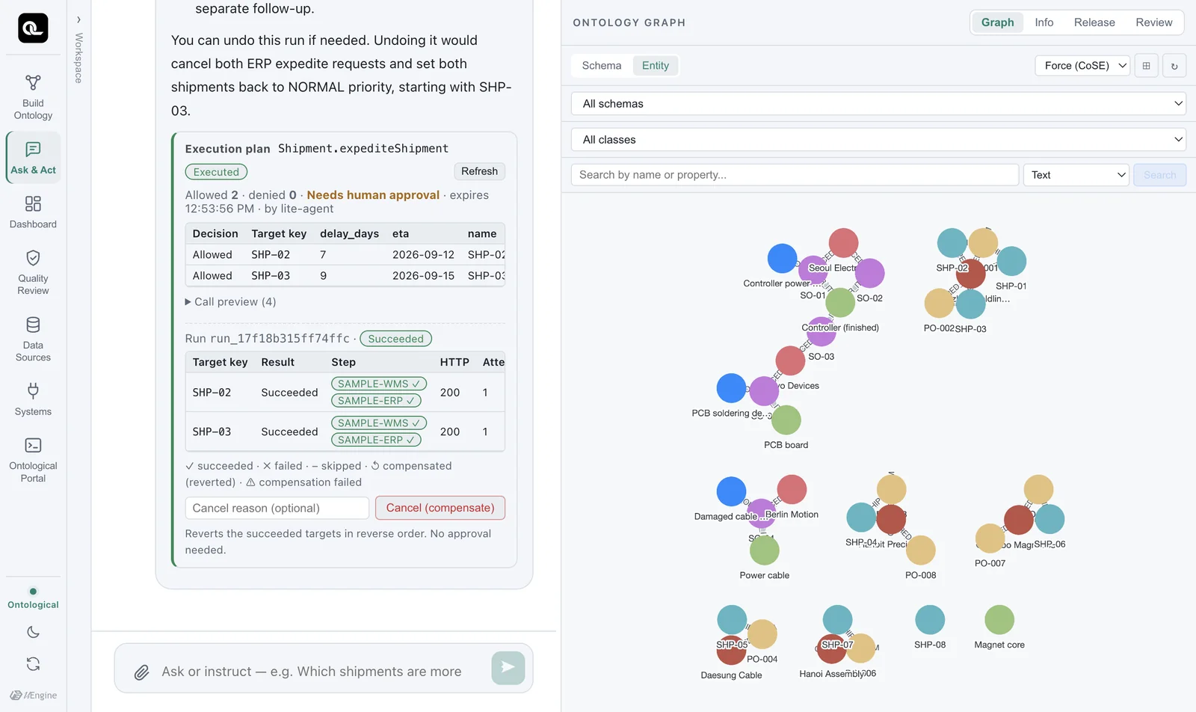Expand Call preview (4)
The width and height of the screenshot is (1196, 712).
231,302
